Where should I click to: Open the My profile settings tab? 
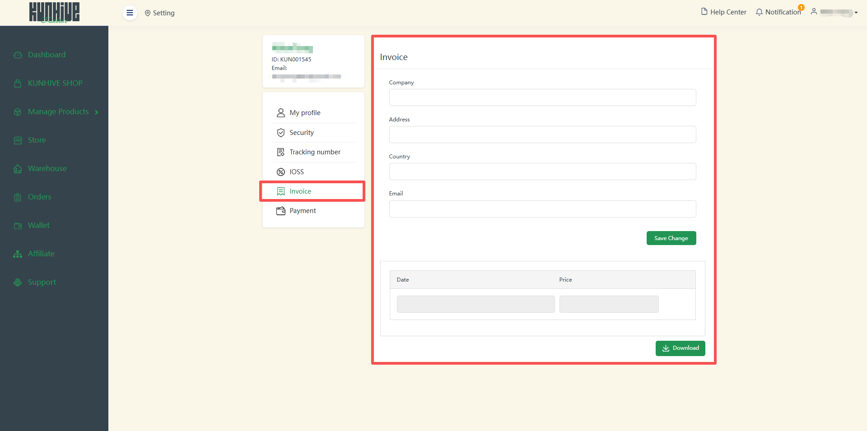tap(305, 113)
